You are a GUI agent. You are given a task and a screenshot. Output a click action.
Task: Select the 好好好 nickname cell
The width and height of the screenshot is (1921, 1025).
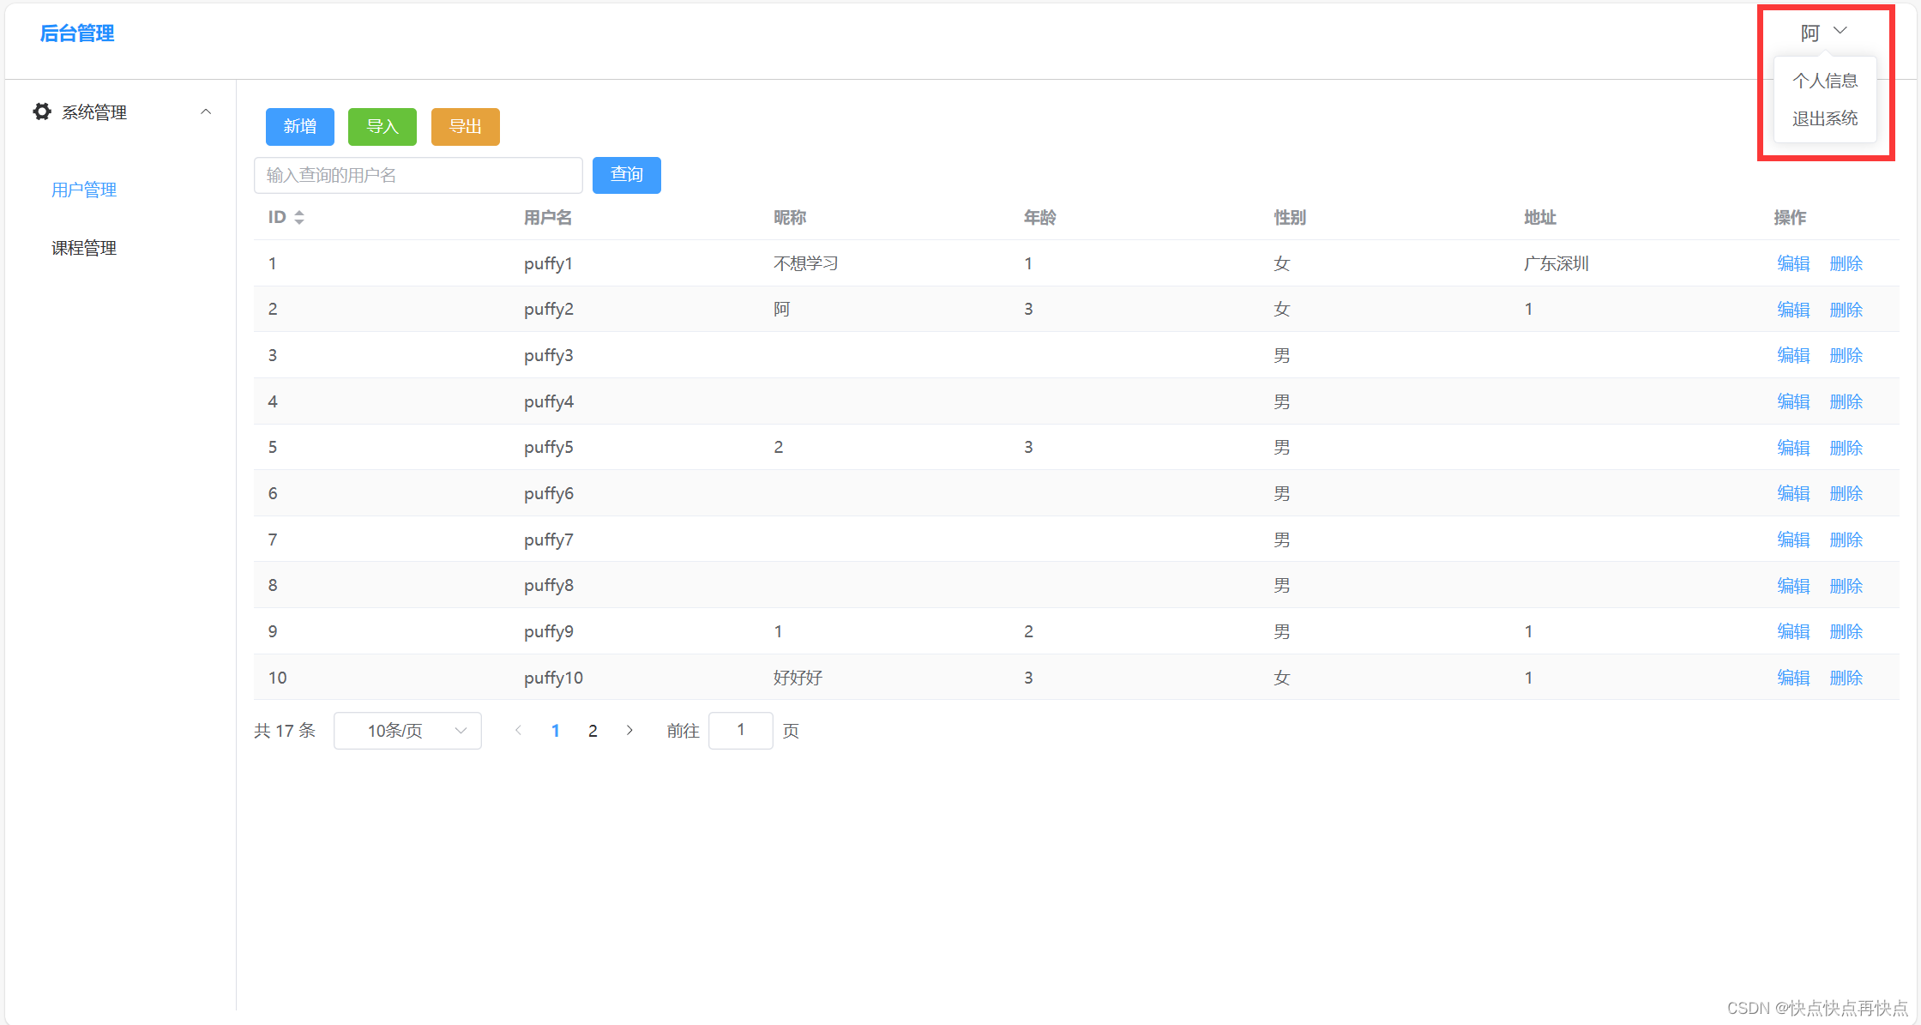[x=798, y=678]
